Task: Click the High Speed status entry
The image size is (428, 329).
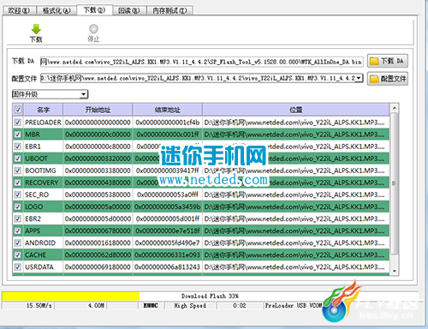Action: click(x=190, y=306)
